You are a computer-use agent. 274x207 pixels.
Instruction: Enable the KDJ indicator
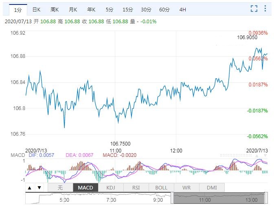click(x=111, y=188)
